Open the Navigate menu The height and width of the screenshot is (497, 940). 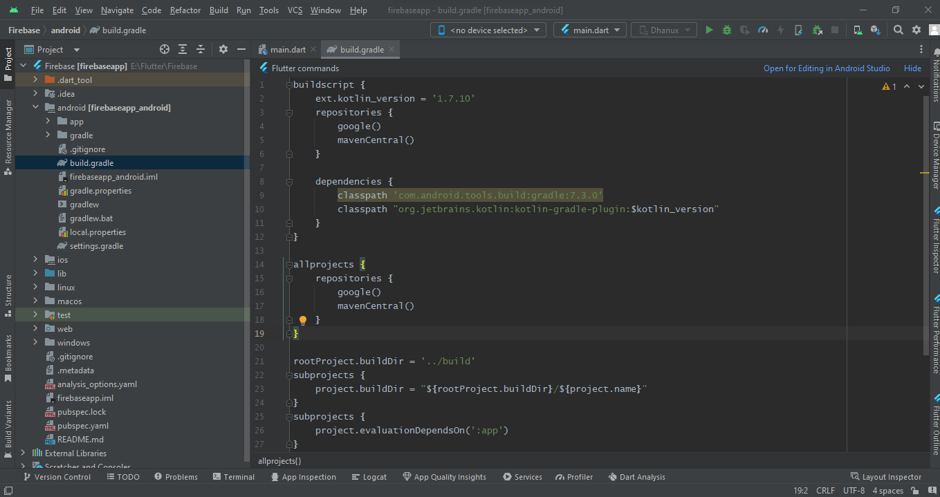[x=117, y=10]
